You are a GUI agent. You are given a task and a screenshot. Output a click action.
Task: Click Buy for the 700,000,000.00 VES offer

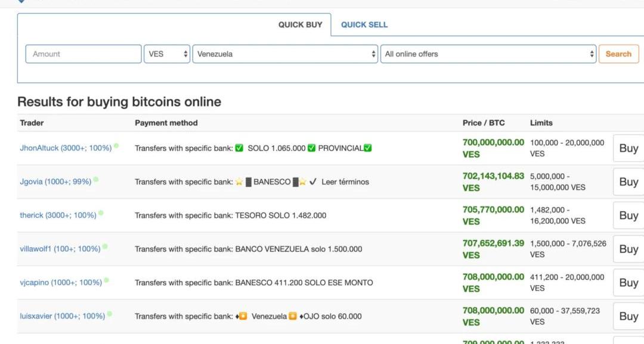(x=628, y=148)
